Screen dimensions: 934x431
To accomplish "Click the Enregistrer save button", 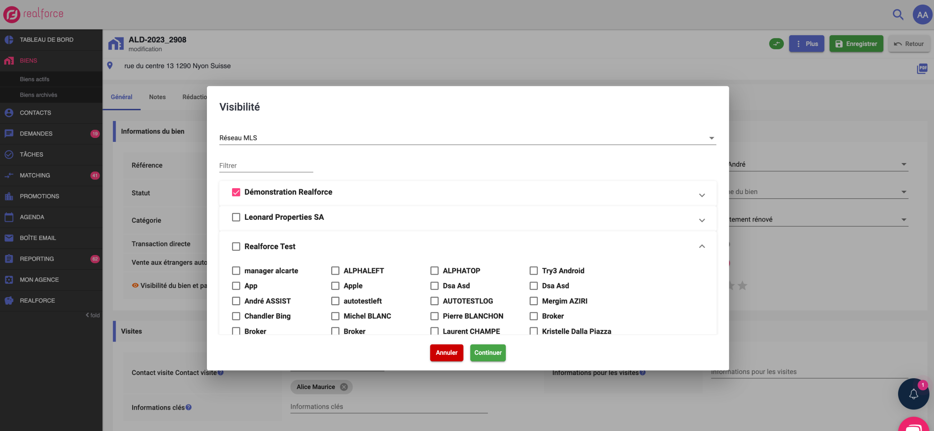I will pyautogui.click(x=856, y=44).
